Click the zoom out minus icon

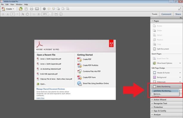coord(34,14)
